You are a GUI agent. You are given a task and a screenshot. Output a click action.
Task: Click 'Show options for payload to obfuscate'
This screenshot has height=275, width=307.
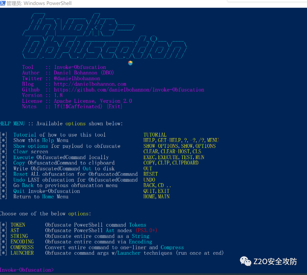pos(67,146)
